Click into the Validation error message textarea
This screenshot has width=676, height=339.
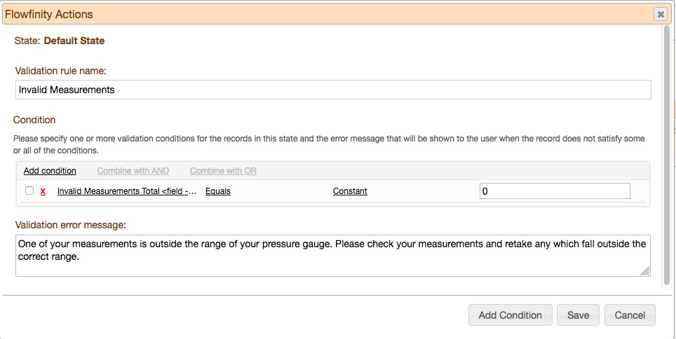[333, 256]
